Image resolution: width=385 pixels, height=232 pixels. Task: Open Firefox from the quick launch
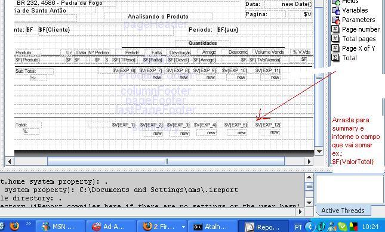point(14,226)
